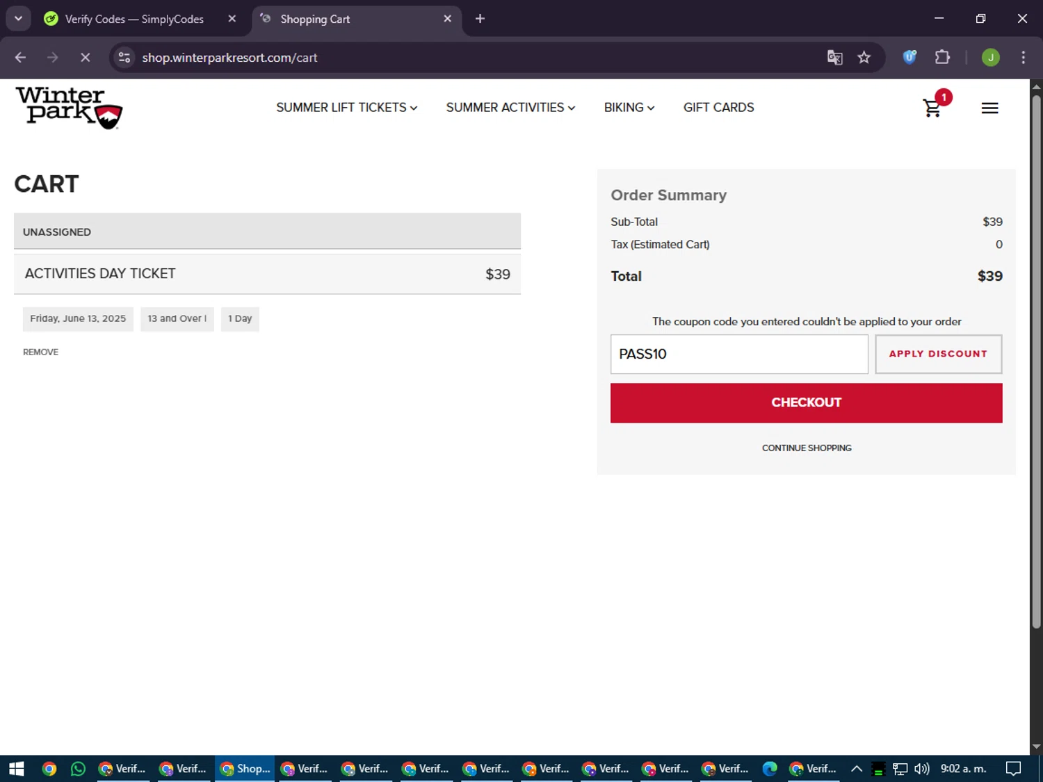1043x782 pixels.
Task: Open WhatsApp from taskbar
Action: (78, 768)
